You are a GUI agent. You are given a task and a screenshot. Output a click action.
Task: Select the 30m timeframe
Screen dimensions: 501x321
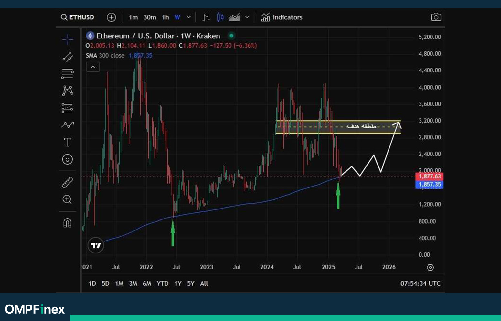coord(150,17)
